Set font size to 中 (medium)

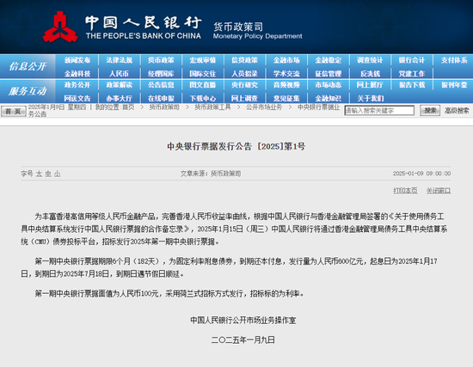48,174
